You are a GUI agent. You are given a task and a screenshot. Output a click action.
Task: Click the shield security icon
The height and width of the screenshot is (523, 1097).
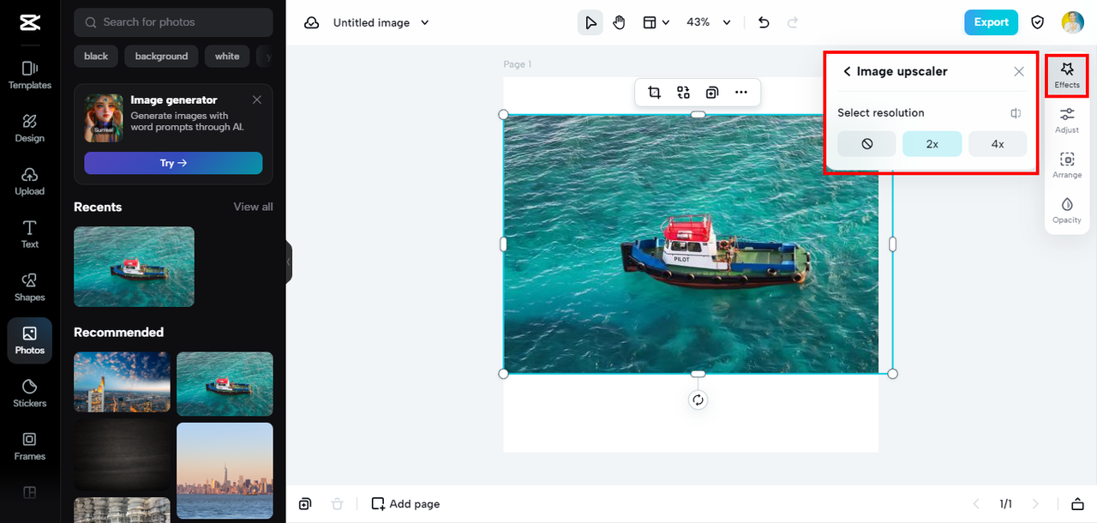[1038, 23]
